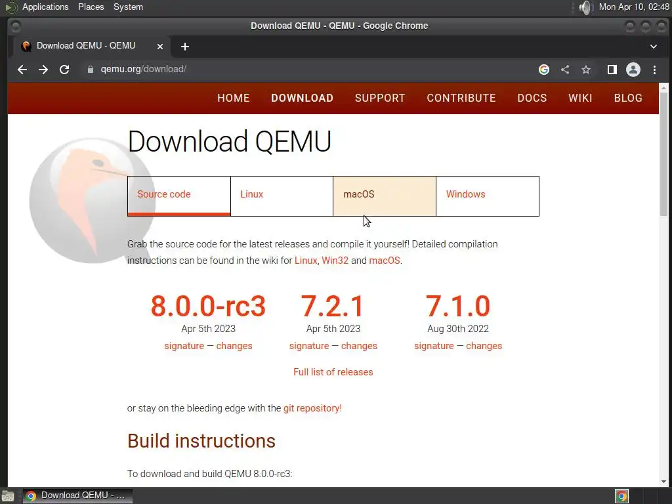The image size is (672, 504).
Task: Open the Google icon in address bar
Action: 544,70
